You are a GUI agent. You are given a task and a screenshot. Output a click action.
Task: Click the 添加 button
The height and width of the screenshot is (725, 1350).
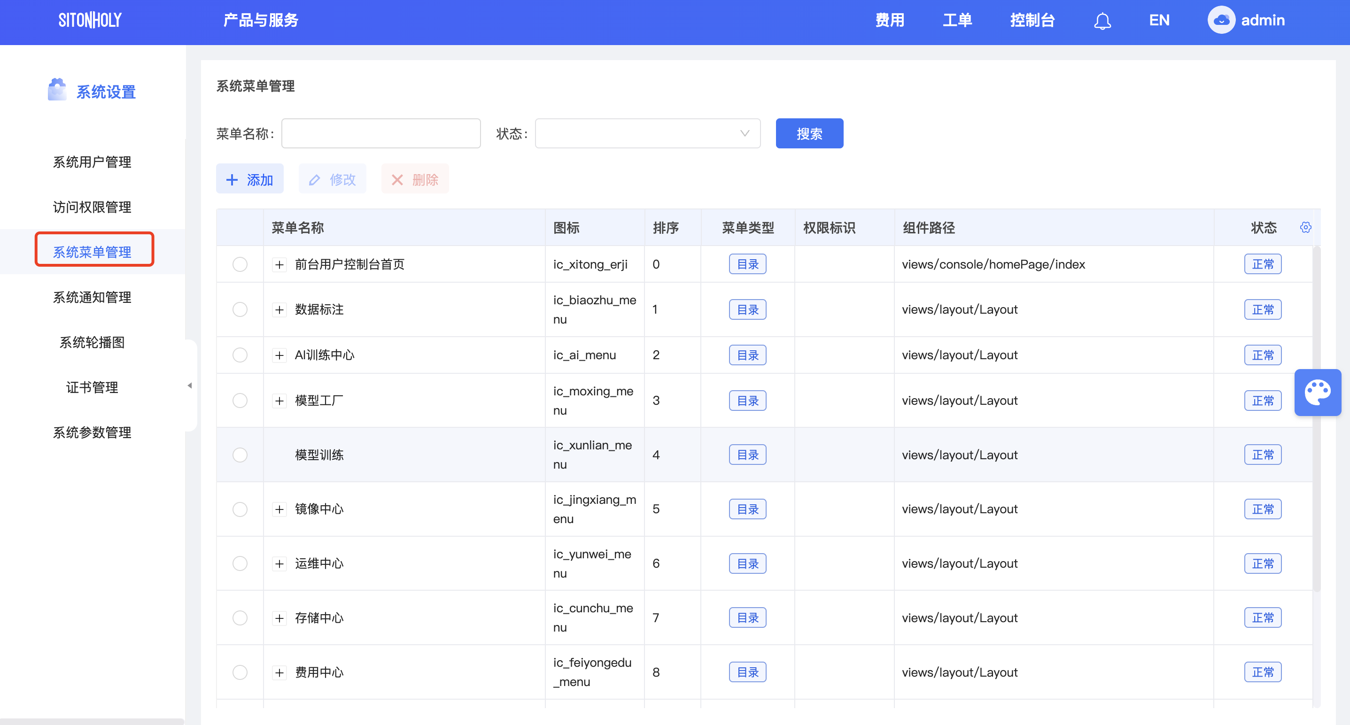pos(249,179)
